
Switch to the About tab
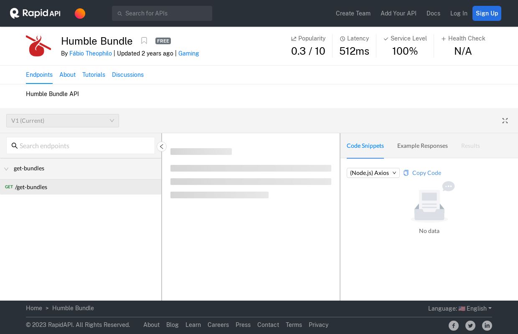tap(67, 75)
